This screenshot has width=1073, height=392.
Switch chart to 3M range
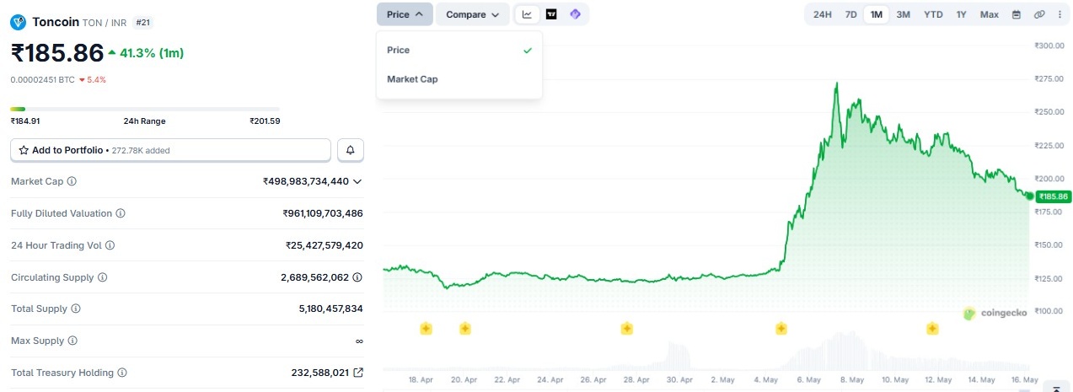(x=903, y=14)
